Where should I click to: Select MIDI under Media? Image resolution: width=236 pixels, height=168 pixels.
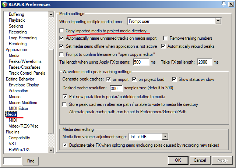[13, 120]
